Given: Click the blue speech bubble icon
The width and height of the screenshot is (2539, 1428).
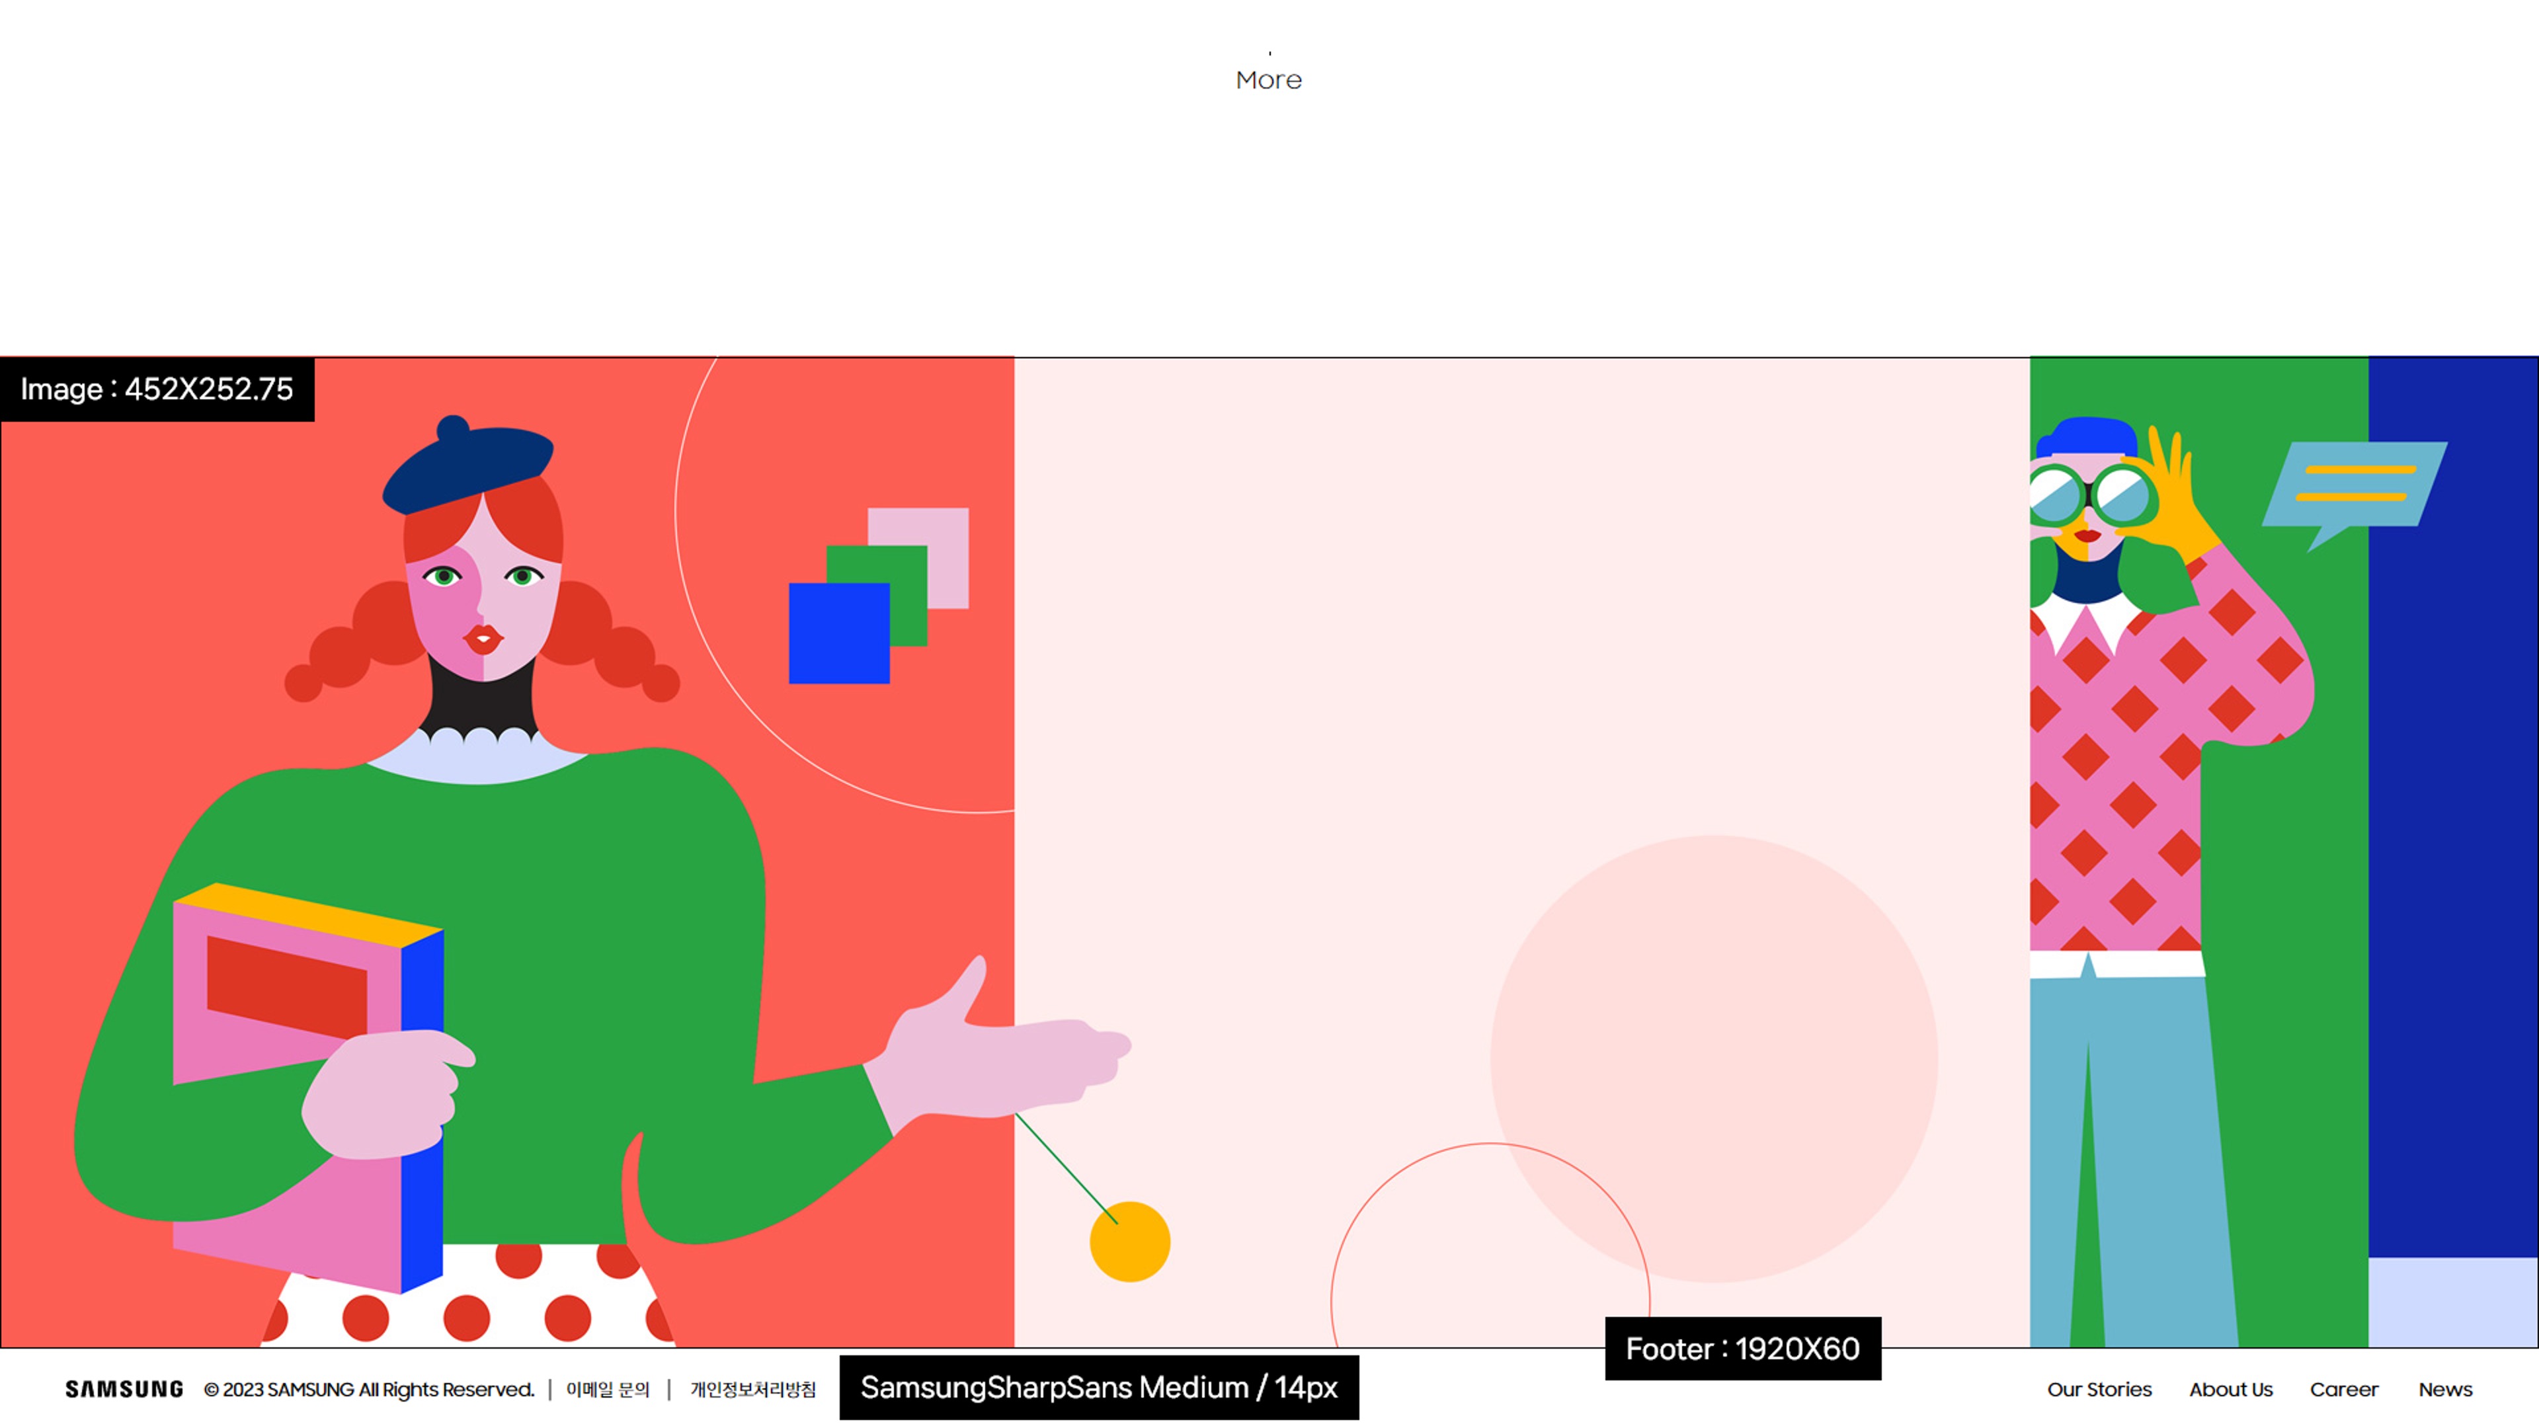Looking at the screenshot, I should pyautogui.click(x=2356, y=485).
